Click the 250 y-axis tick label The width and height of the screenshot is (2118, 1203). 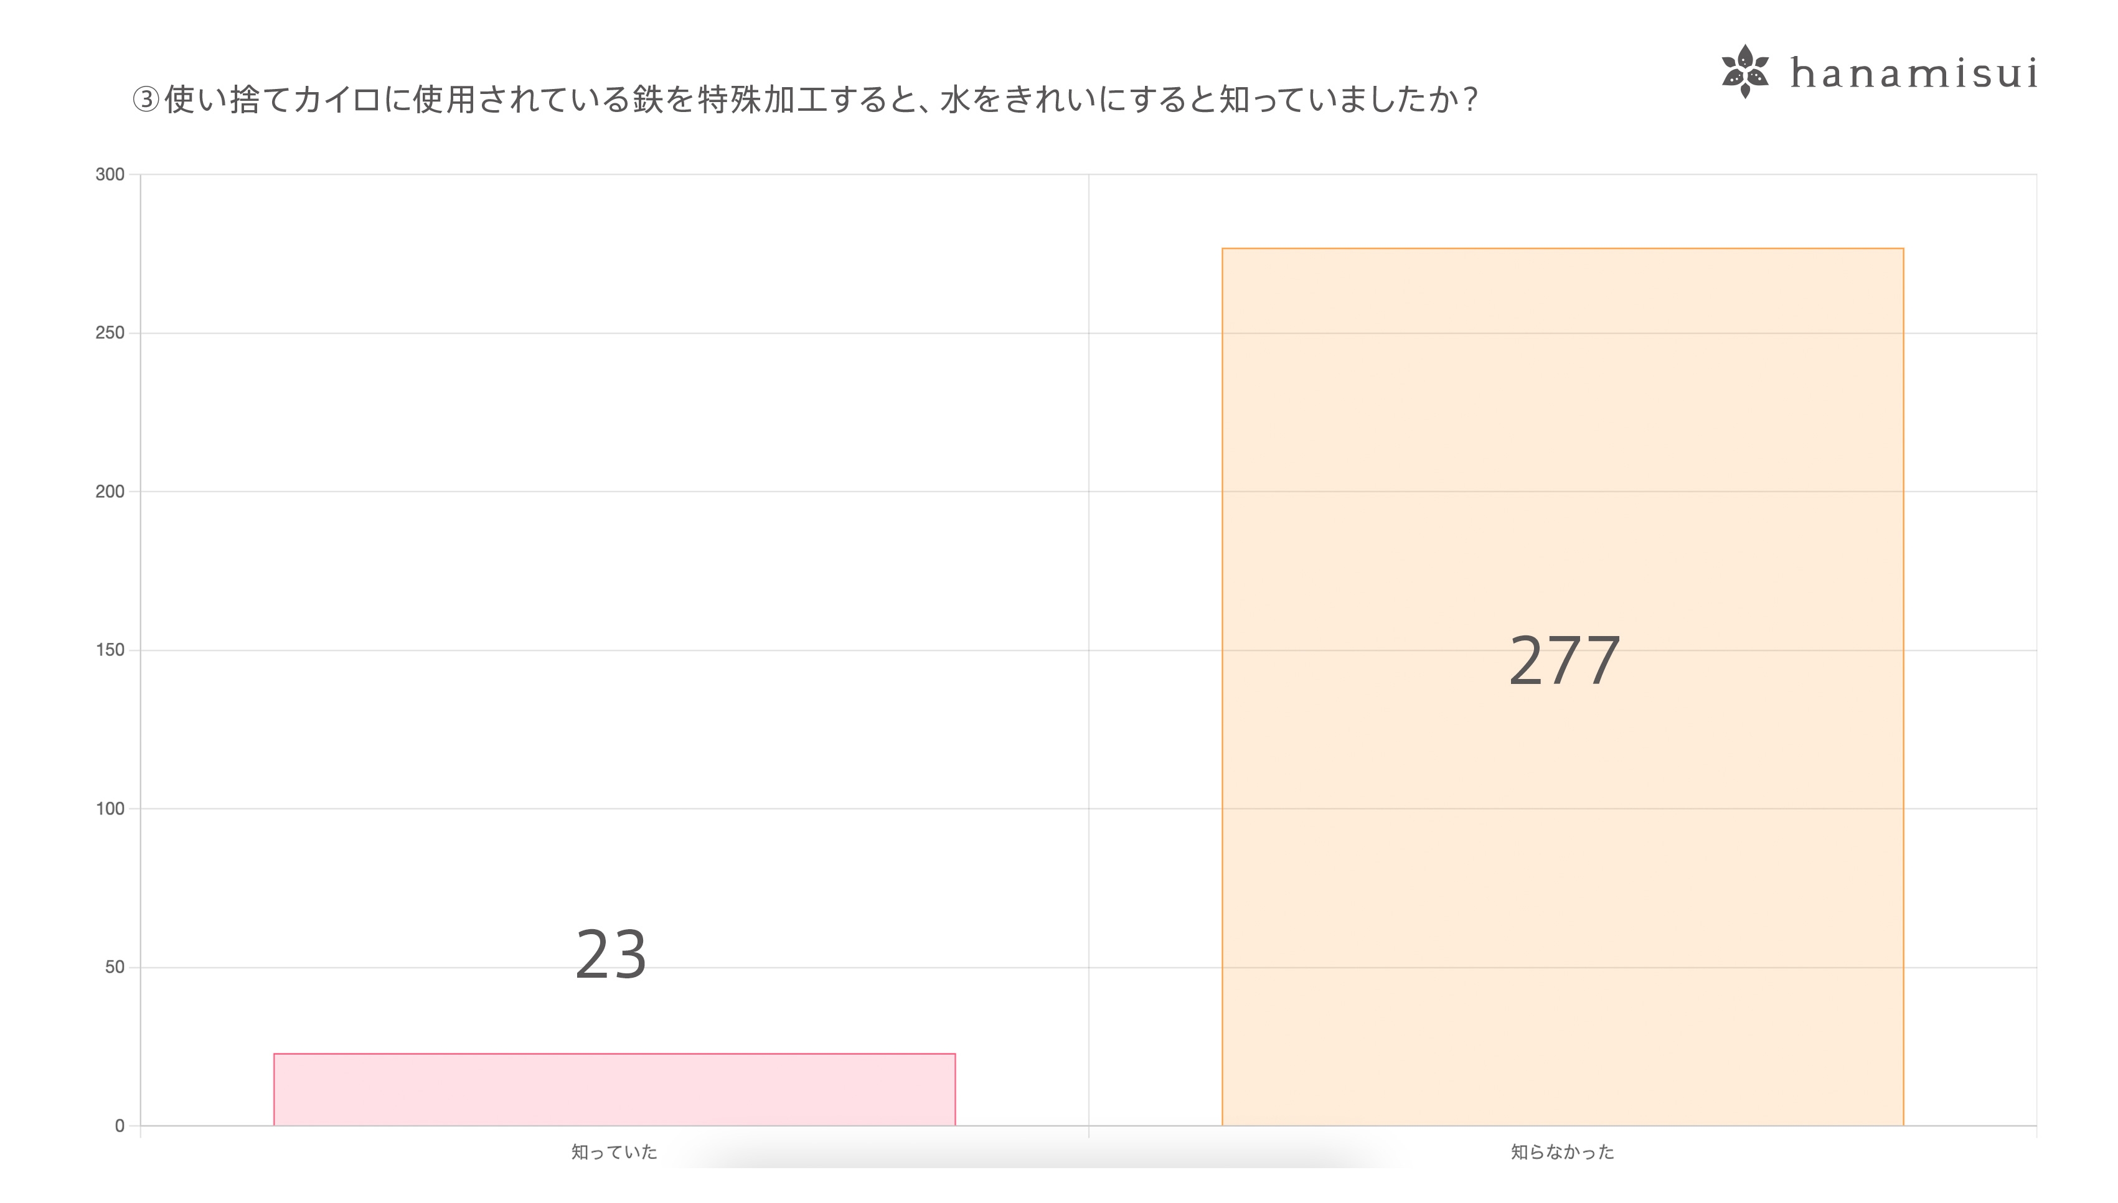pyautogui.click(x=110, y=333)
